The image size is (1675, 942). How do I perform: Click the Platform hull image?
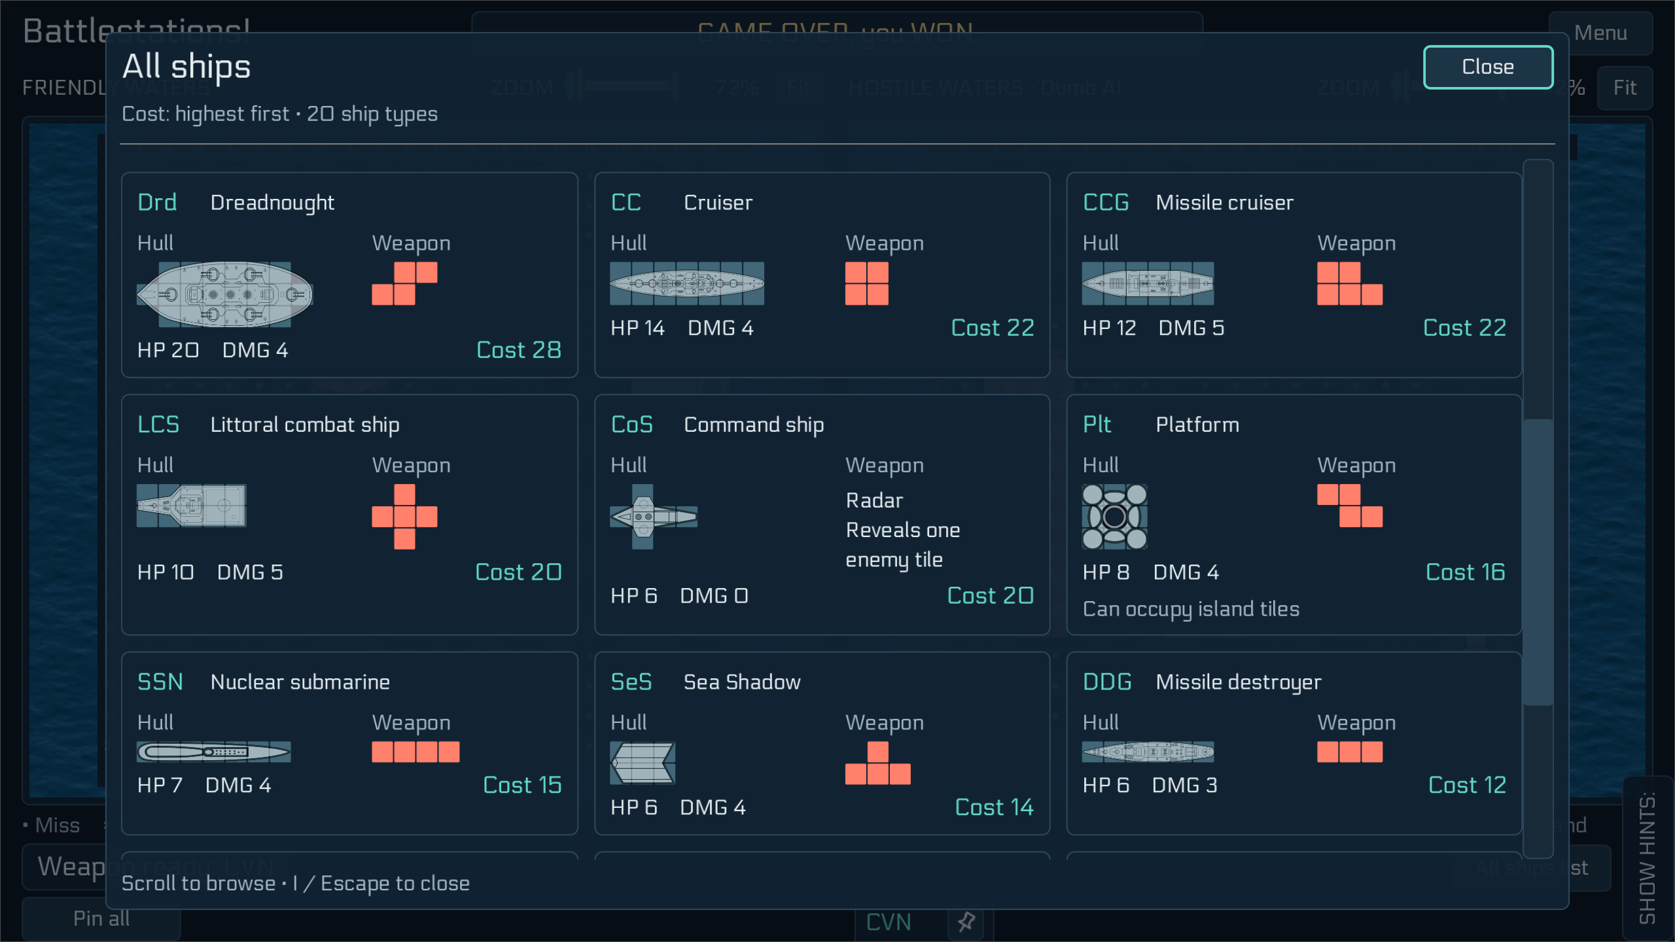[x=1114, y=517]
